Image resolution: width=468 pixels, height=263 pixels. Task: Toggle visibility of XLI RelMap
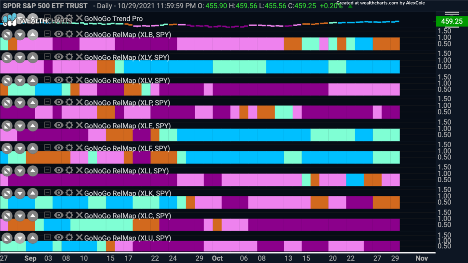click(x=58, y=170)
